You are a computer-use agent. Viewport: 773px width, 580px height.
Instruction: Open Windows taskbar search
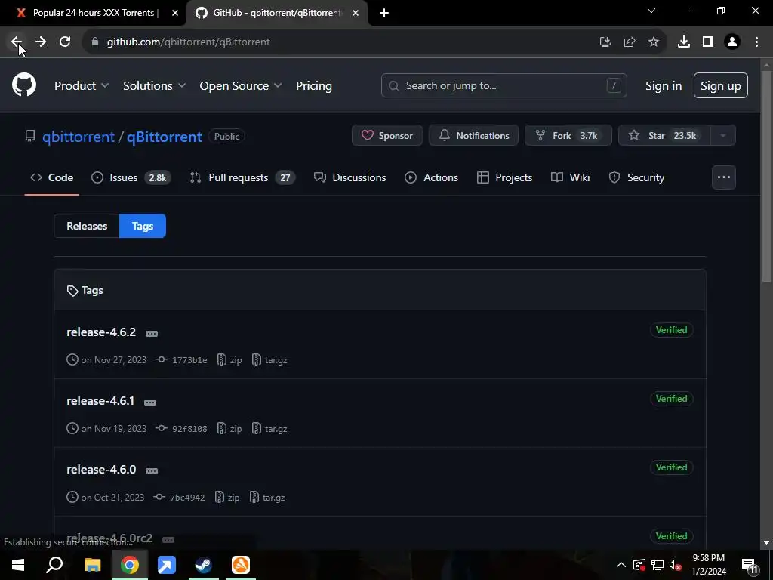(54, 565)
